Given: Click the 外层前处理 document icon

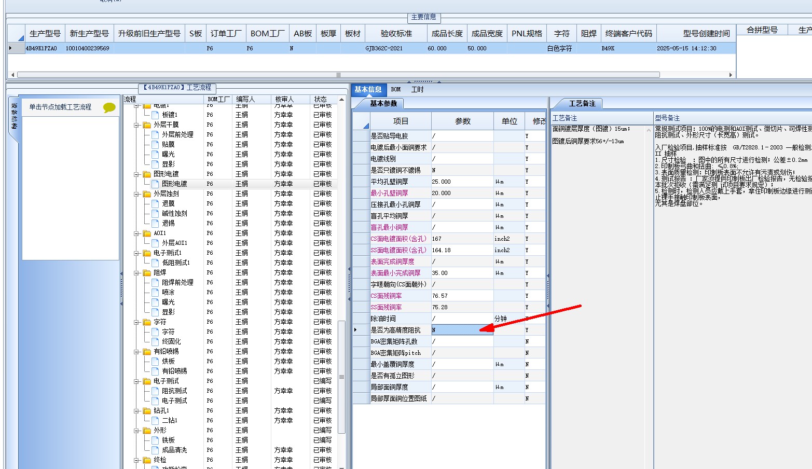Looking at the screenshot, I should click(x=155, y=134).
